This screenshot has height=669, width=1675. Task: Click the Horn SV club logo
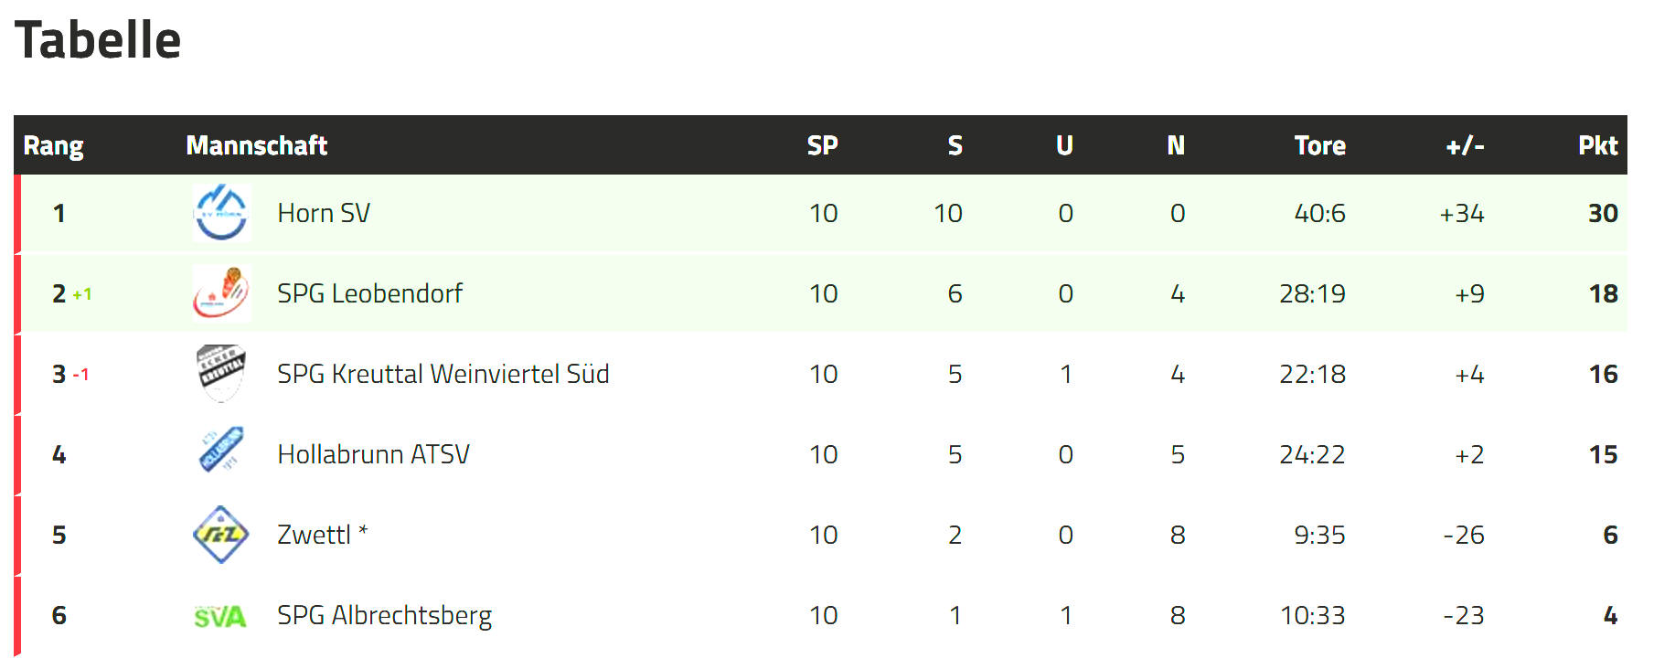[x=221, y=213]
